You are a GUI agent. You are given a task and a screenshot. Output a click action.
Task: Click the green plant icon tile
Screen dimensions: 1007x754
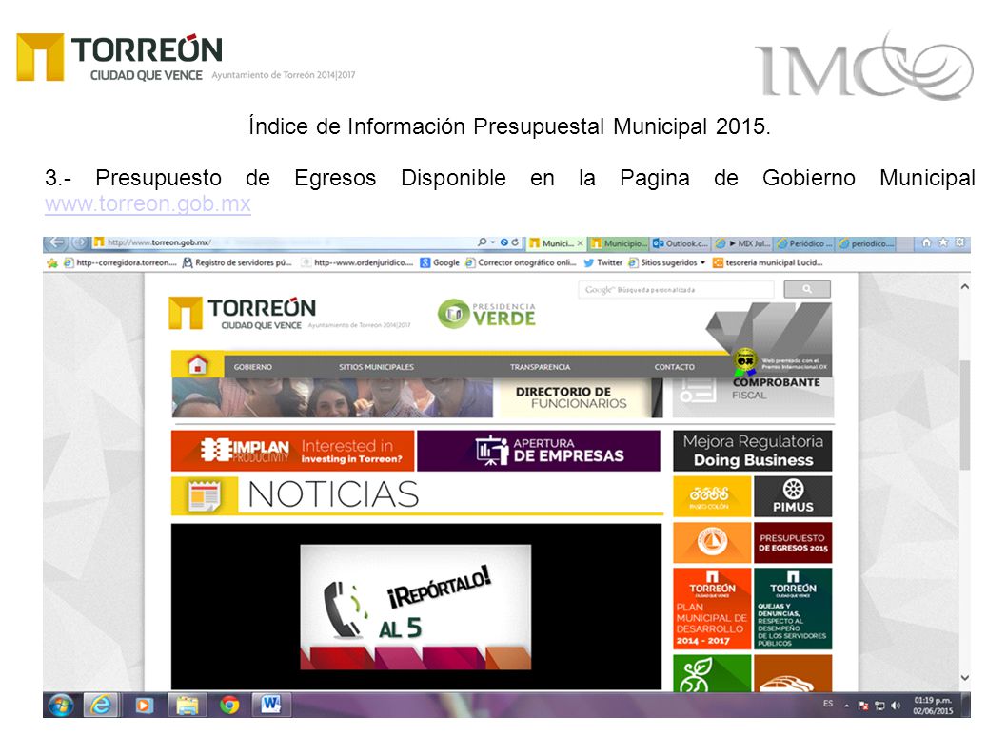click(x=712, y=672)
